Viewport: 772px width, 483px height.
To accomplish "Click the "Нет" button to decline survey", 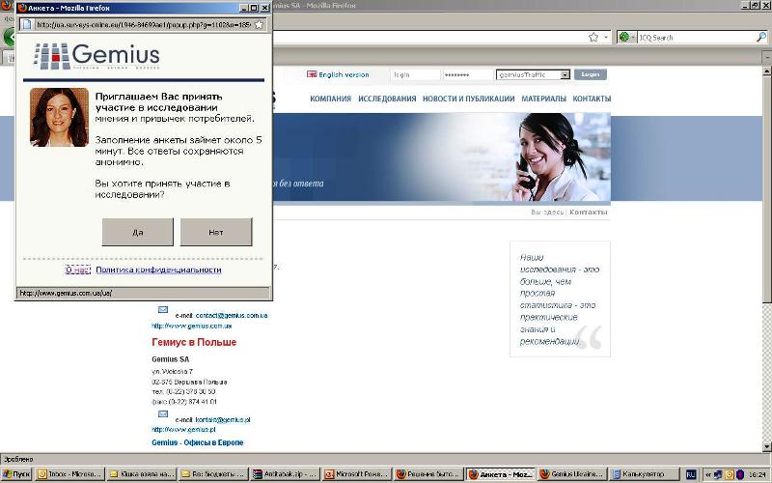I will click(x=215, y=232).
